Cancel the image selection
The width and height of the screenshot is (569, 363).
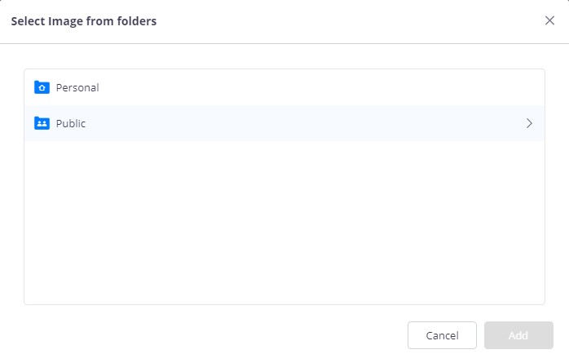(x=442, y=335)
